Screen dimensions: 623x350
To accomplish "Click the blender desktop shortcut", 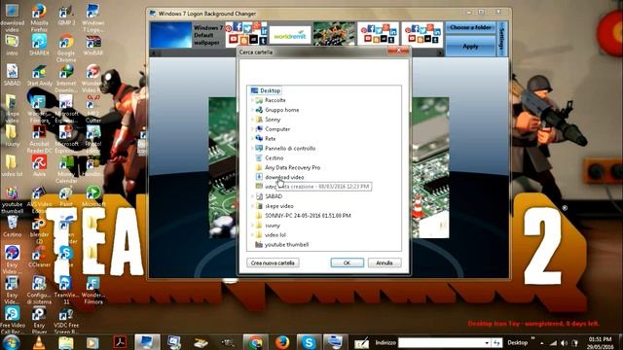I will pyautogui.click(x=39, y=230).
